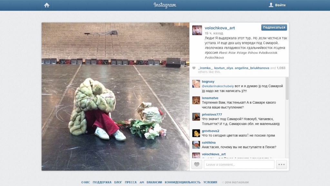
Task: Like the post with heart button
Action: tap(197, 164)
